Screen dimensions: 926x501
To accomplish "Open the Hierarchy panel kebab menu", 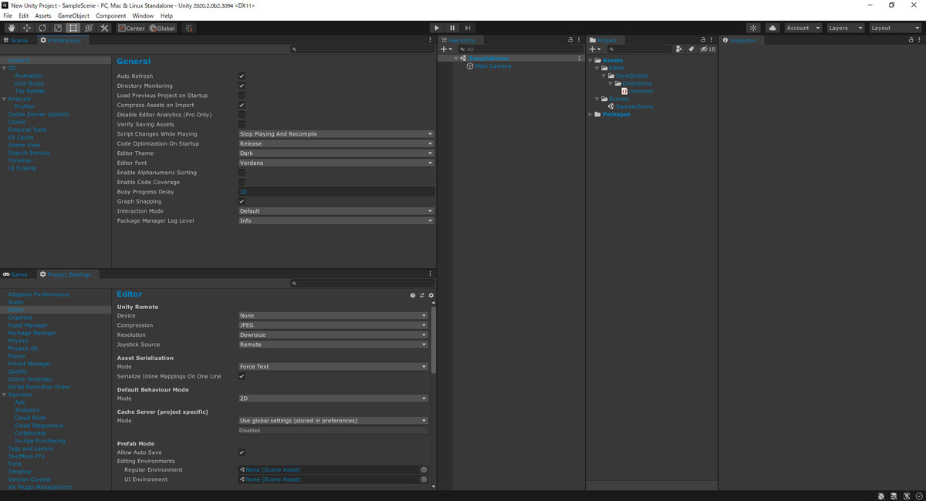I will click(579, 40).
